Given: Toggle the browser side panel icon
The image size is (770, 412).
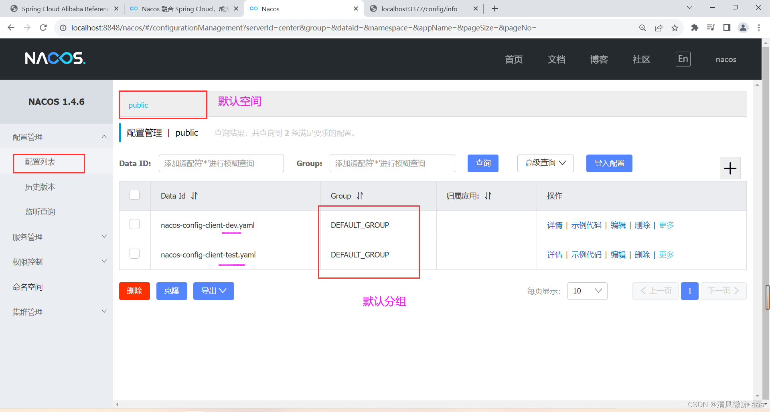Looking at the screenshot, I should 727,28.
